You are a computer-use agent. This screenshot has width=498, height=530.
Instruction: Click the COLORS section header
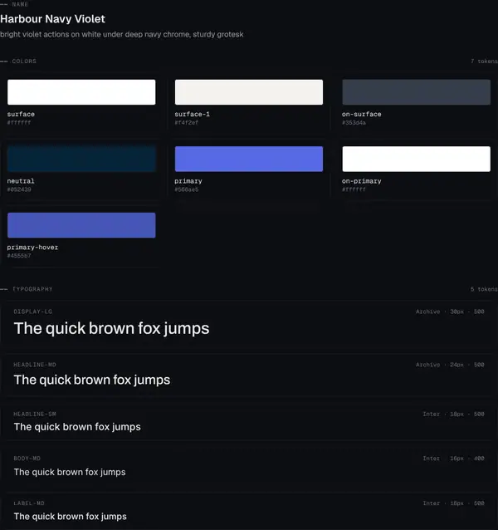point(24,61)
